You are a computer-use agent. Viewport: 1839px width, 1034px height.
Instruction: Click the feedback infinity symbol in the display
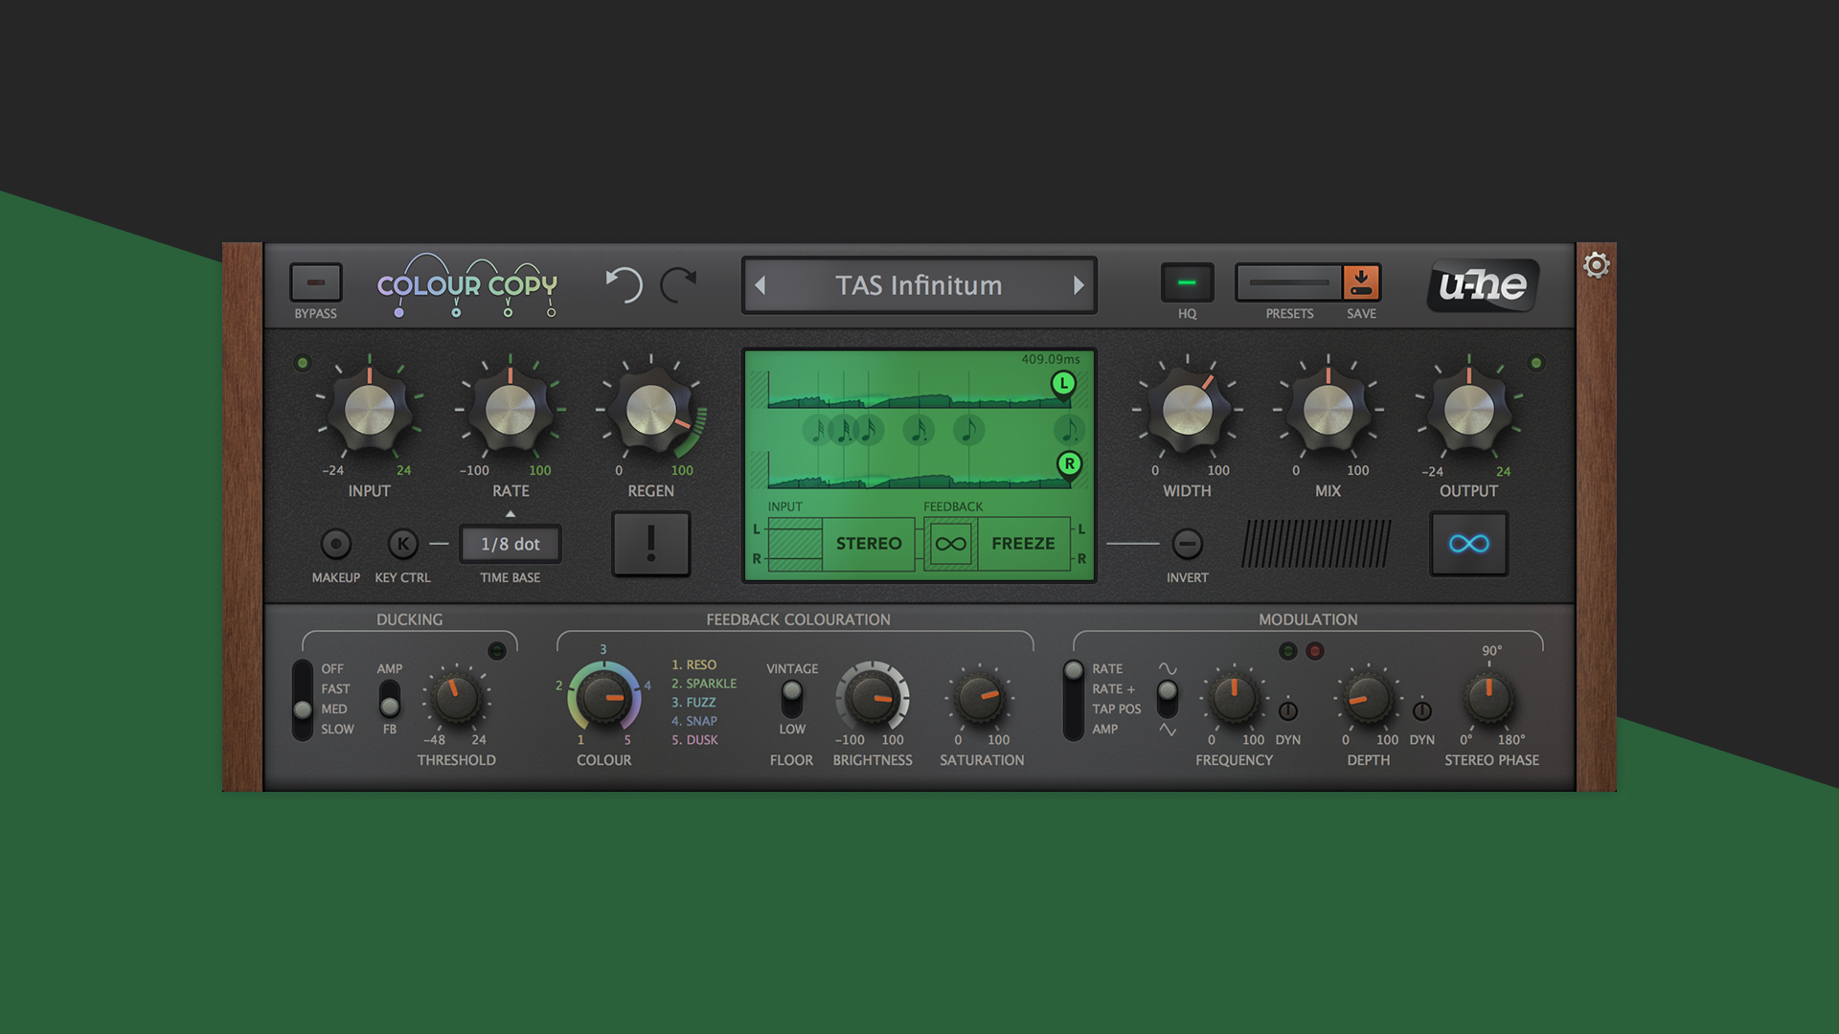(x=950, y=544)
